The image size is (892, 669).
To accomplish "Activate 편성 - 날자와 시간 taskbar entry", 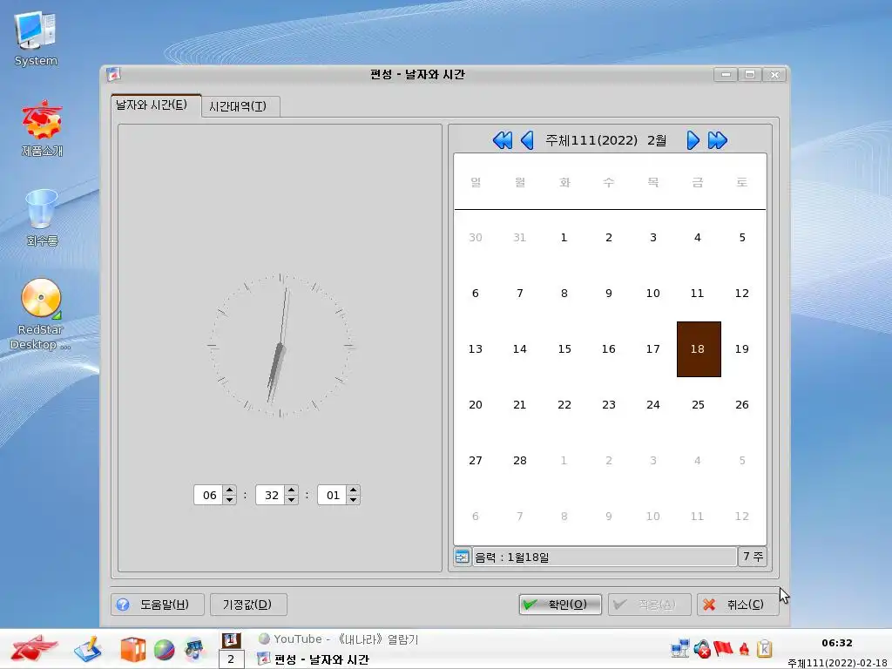I will pyautogui.click(x=314, y=659).
